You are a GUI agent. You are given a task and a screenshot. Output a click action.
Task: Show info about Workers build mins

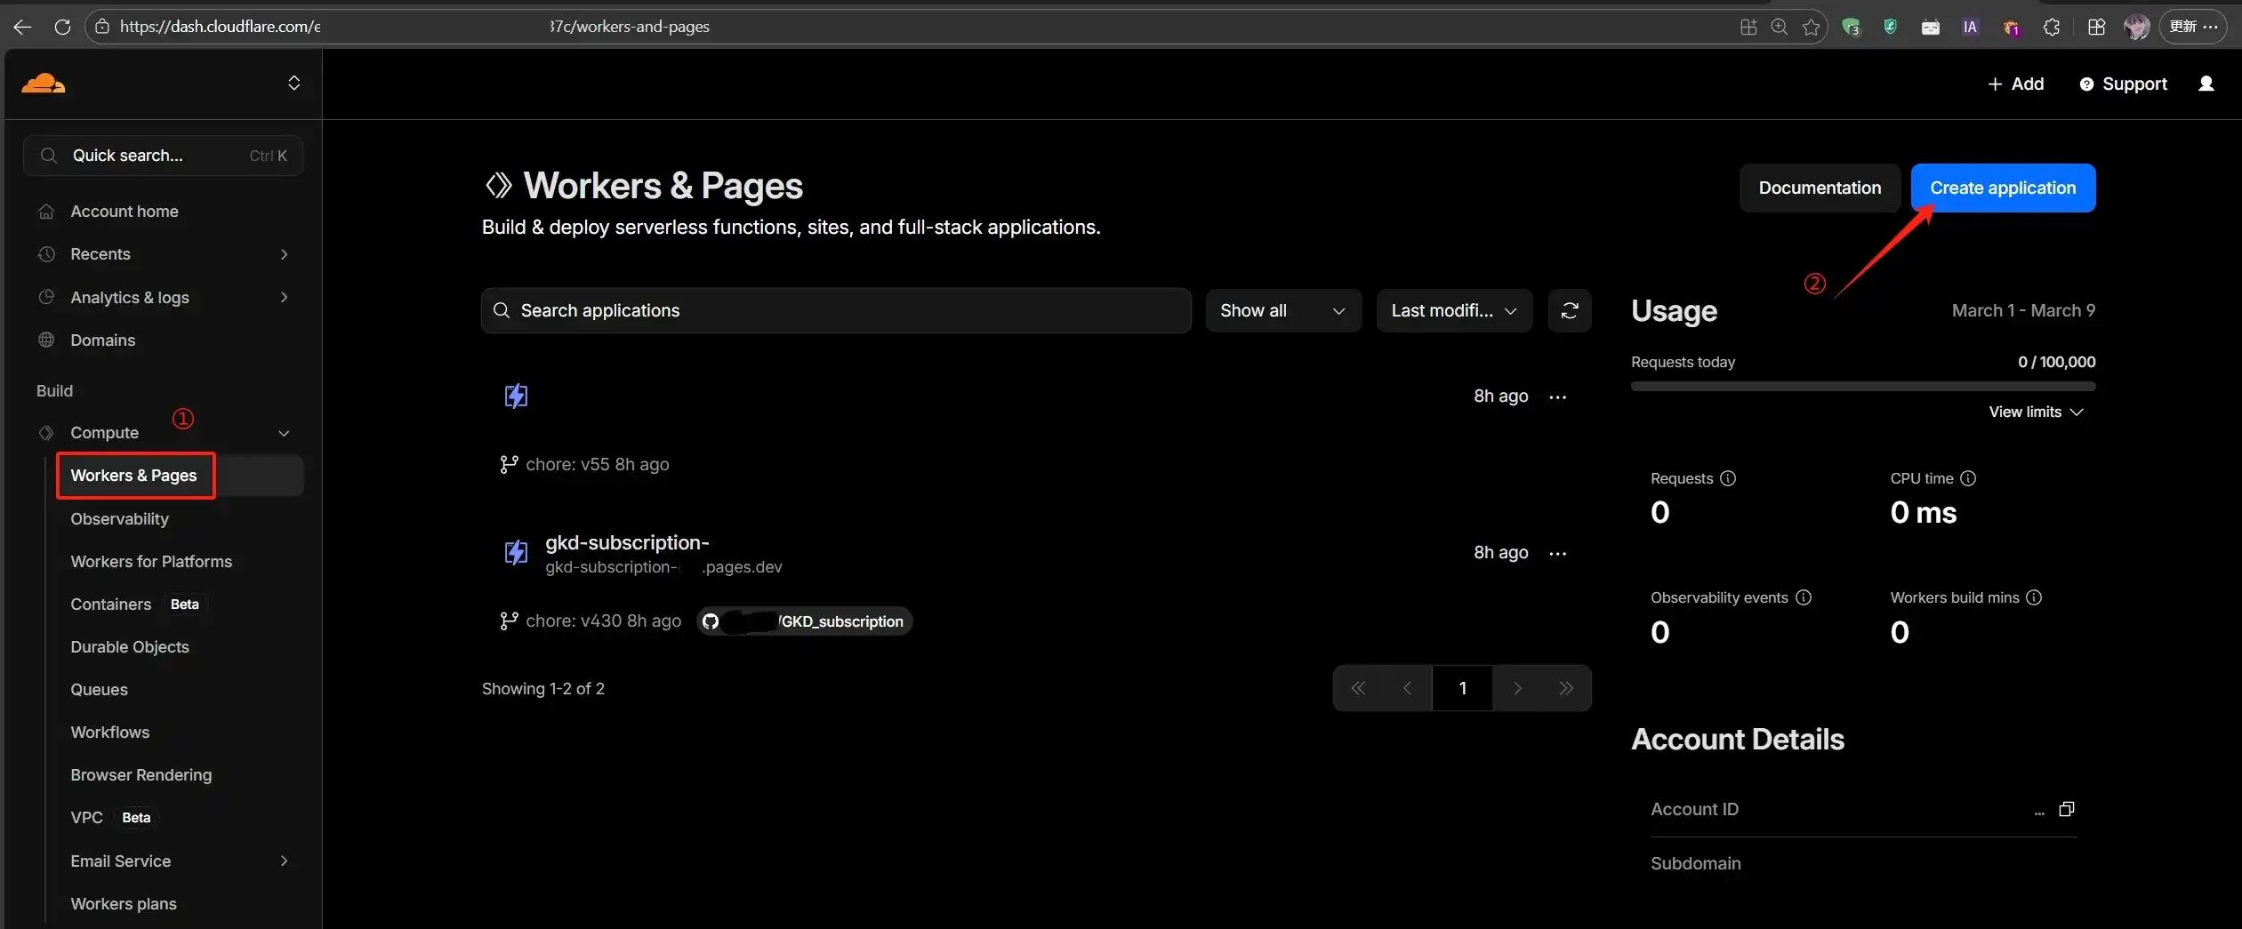point(2033,597)
